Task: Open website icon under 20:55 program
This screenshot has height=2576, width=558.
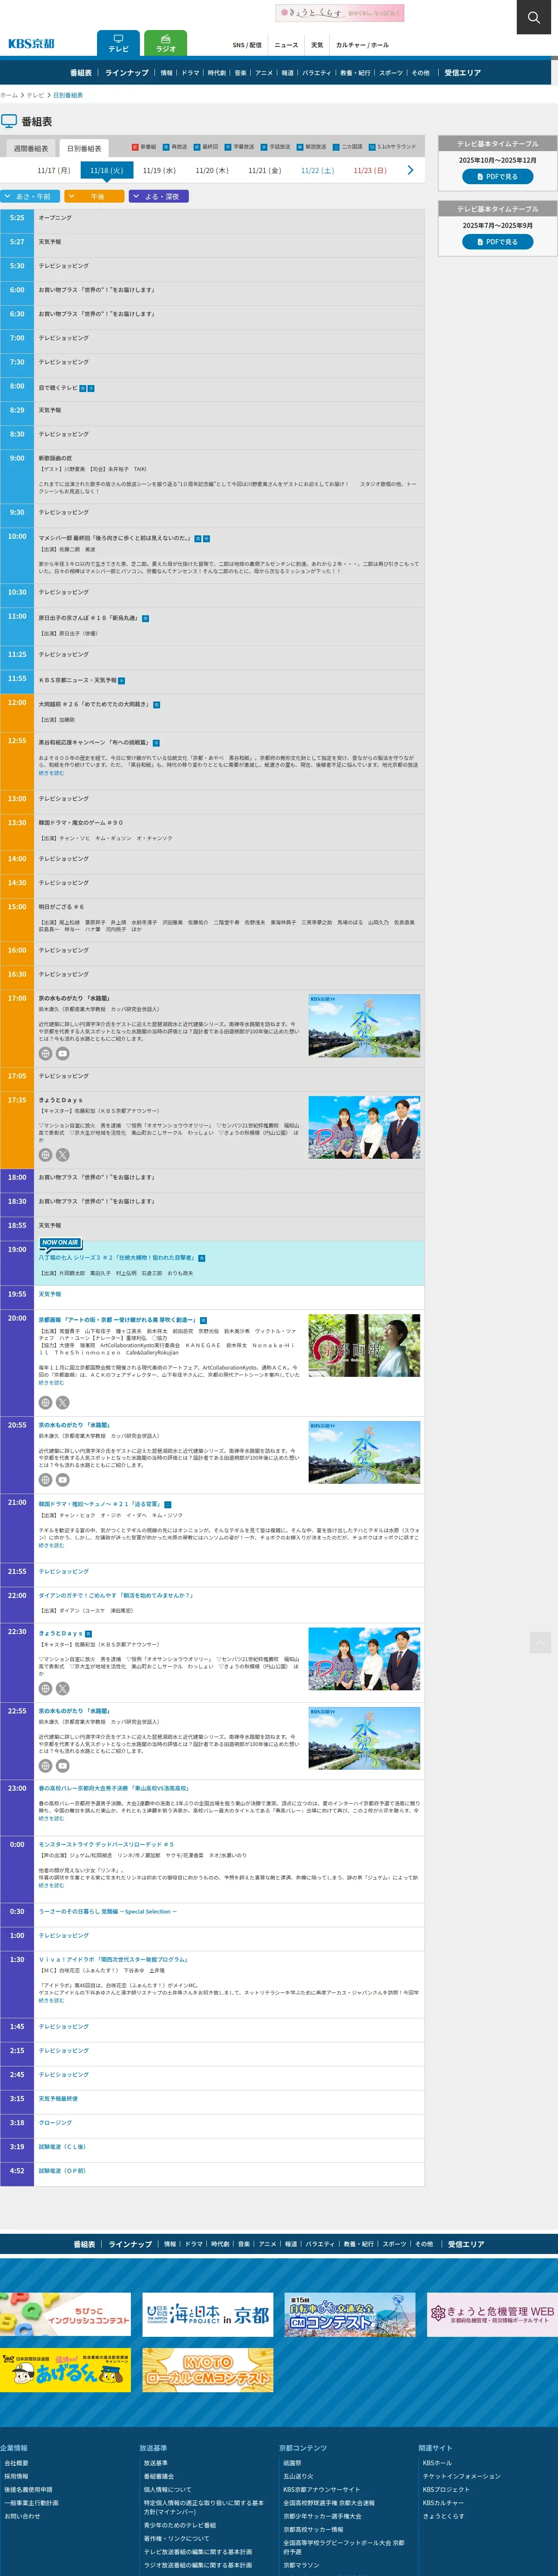Action: point(45,1480)
